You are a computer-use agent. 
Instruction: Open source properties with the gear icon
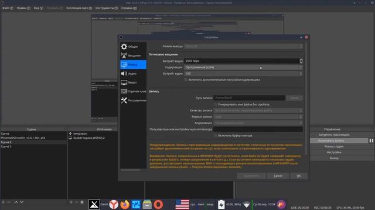click(82, 202)
